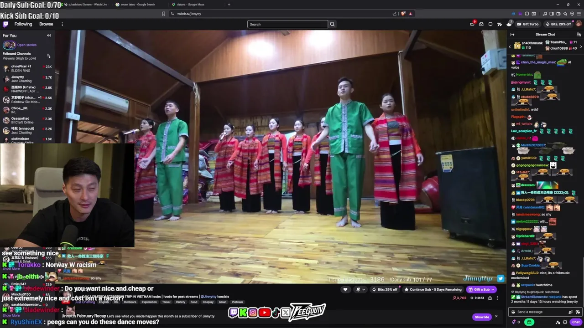Image resolution: width=584 pixels, height=328 pixels.
Task: Dismiss the February Recap banner
Action: click(x=496, y=317)
